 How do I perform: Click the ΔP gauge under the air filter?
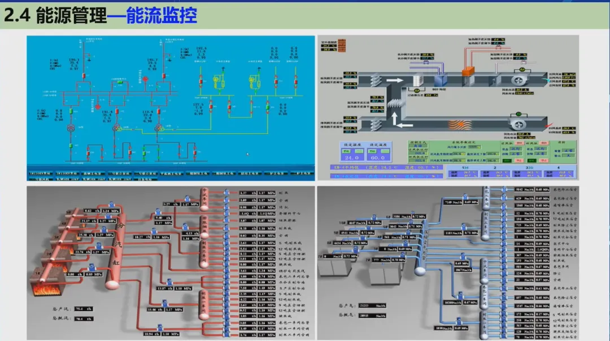click(x=417, y=90)
